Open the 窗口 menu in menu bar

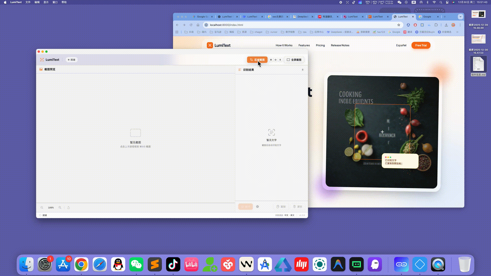pyautogui.click(x=55, y=2)
